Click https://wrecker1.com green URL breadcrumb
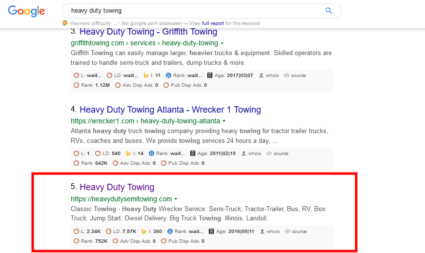Image resolution: width=425 pixels, height=253 pixels. pyautogui.click(x=145, y=121)
